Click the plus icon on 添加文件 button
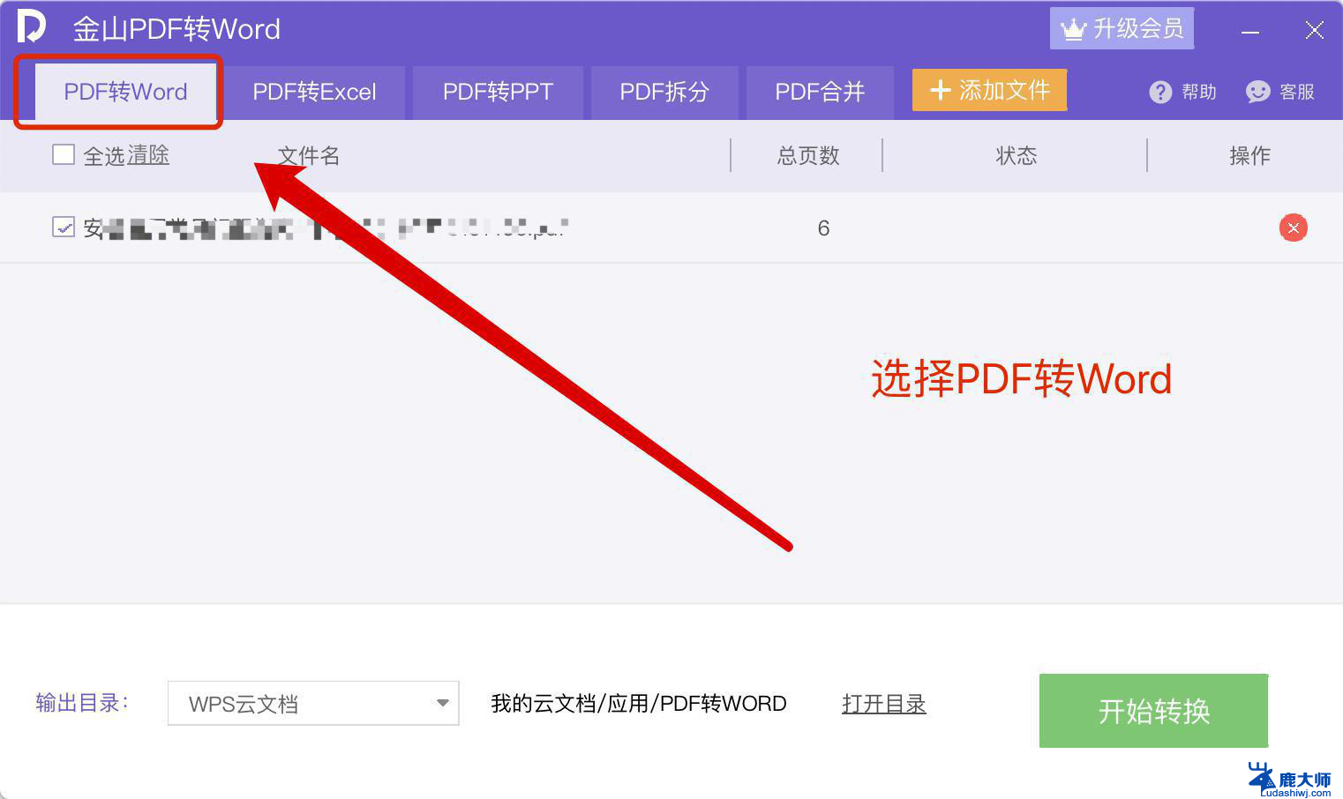The image size is (1343, 799). tap(941, 90)
